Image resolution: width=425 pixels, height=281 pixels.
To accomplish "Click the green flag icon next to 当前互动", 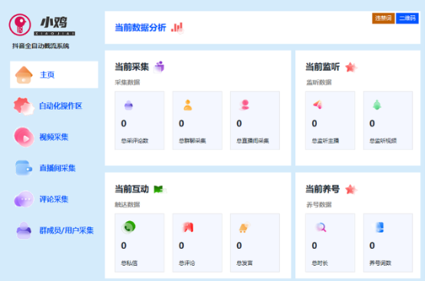I will [x=160, y=189].
